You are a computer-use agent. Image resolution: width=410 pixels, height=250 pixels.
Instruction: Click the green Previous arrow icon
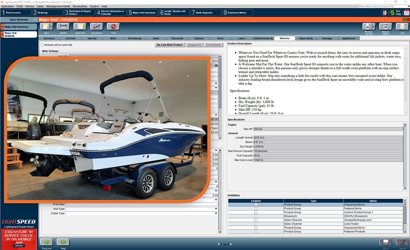click(47, 242)
